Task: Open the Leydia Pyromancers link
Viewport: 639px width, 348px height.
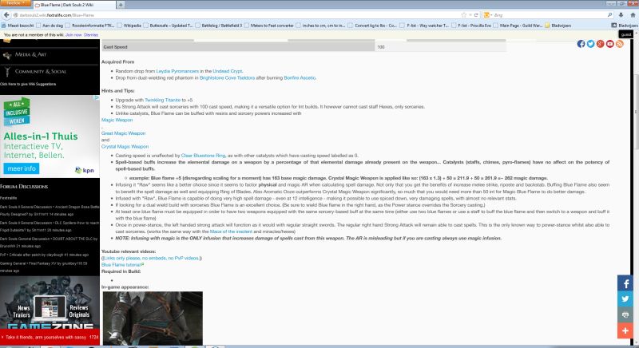Action: coord(177,71)
